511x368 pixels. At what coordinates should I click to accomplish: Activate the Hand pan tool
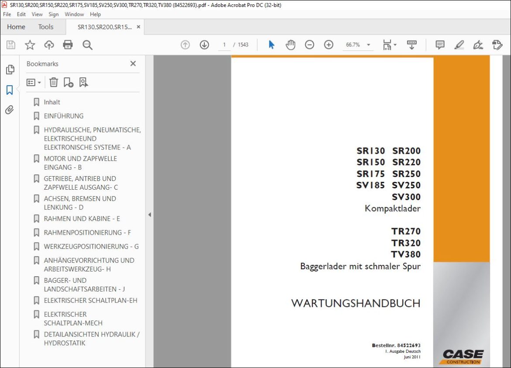pyautogui.click(x=290, y=45)
